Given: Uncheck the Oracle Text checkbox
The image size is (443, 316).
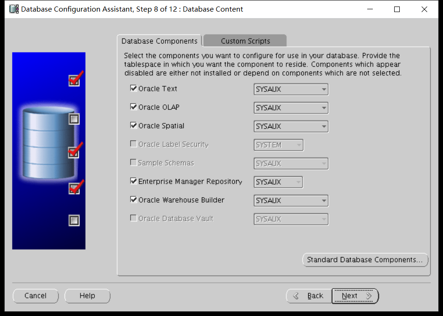Looking at the screenshot, I should (x=133, y=88).
